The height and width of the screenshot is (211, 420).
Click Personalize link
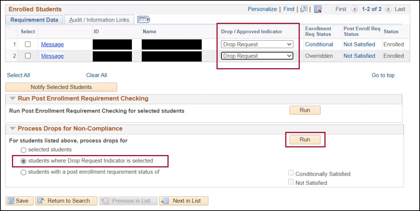[262, 9]
